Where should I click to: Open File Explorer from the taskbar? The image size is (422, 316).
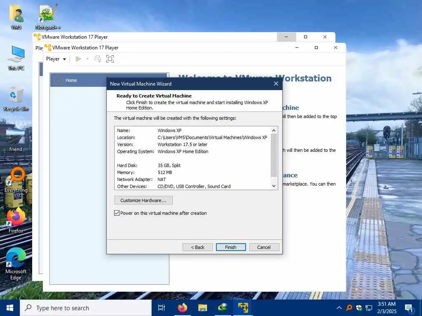click(203, 308)
